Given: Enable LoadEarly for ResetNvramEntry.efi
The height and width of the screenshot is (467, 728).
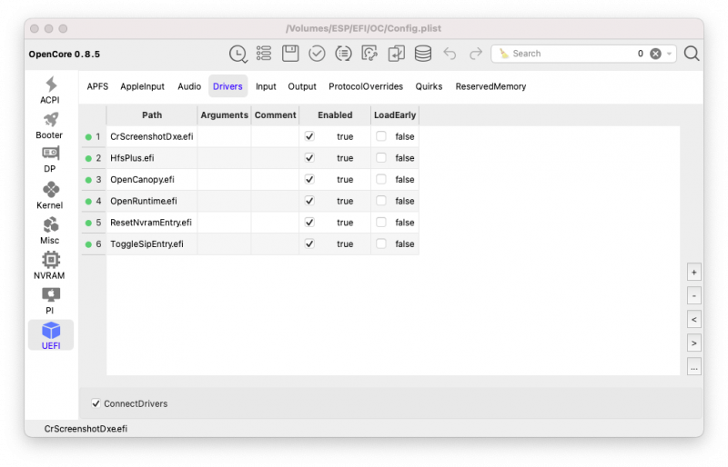Looking at the screenshot, I should [x=381, y=222].
